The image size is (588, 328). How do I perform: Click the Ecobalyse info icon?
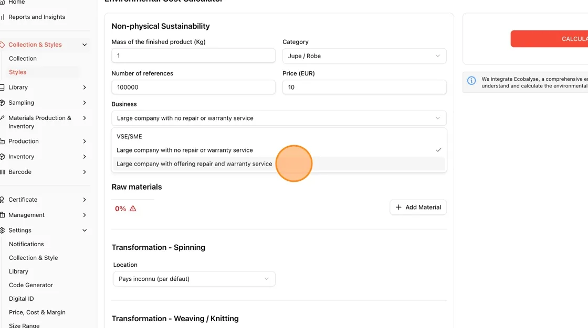(x=471, y=81)
